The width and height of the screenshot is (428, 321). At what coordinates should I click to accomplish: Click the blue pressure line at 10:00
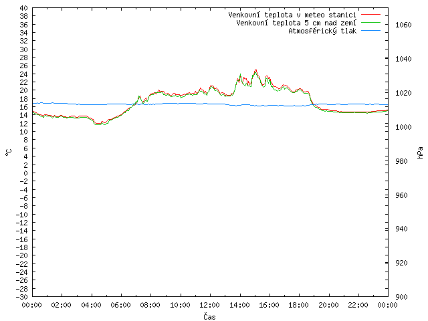(181, 104)
